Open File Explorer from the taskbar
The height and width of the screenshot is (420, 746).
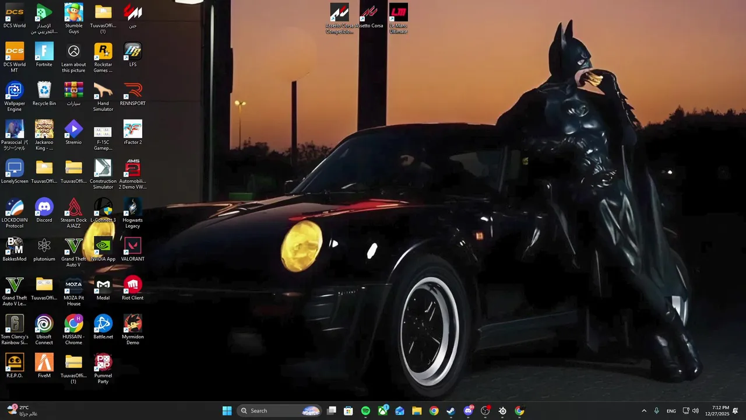[x=417, y=411]
